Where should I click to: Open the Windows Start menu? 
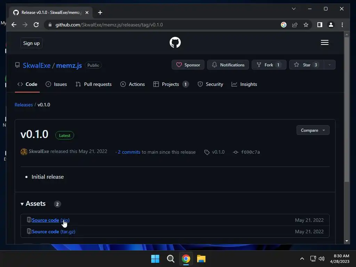click(155, 259)
